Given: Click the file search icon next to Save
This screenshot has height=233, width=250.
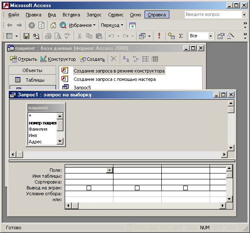Looking at the screenshot, I should click(36, 36).
